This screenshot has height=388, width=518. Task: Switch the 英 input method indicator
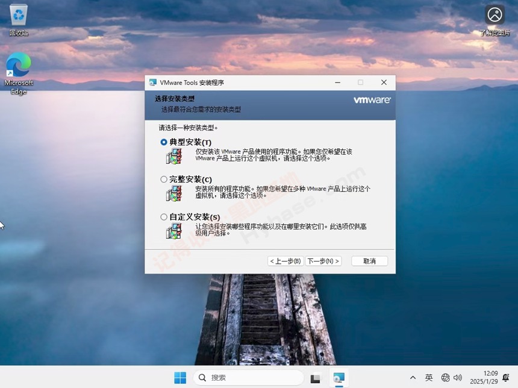(429, 378)
